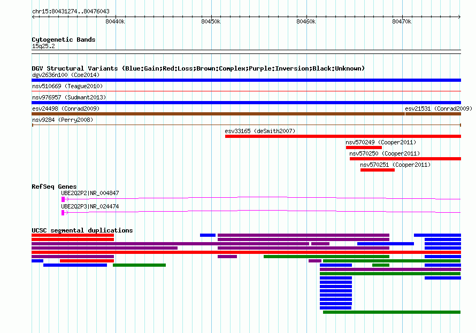This screenshot has height=333, width=476.
Task: Select the nsv510669 (Teague2010) label
Action: tap(67, 86)
